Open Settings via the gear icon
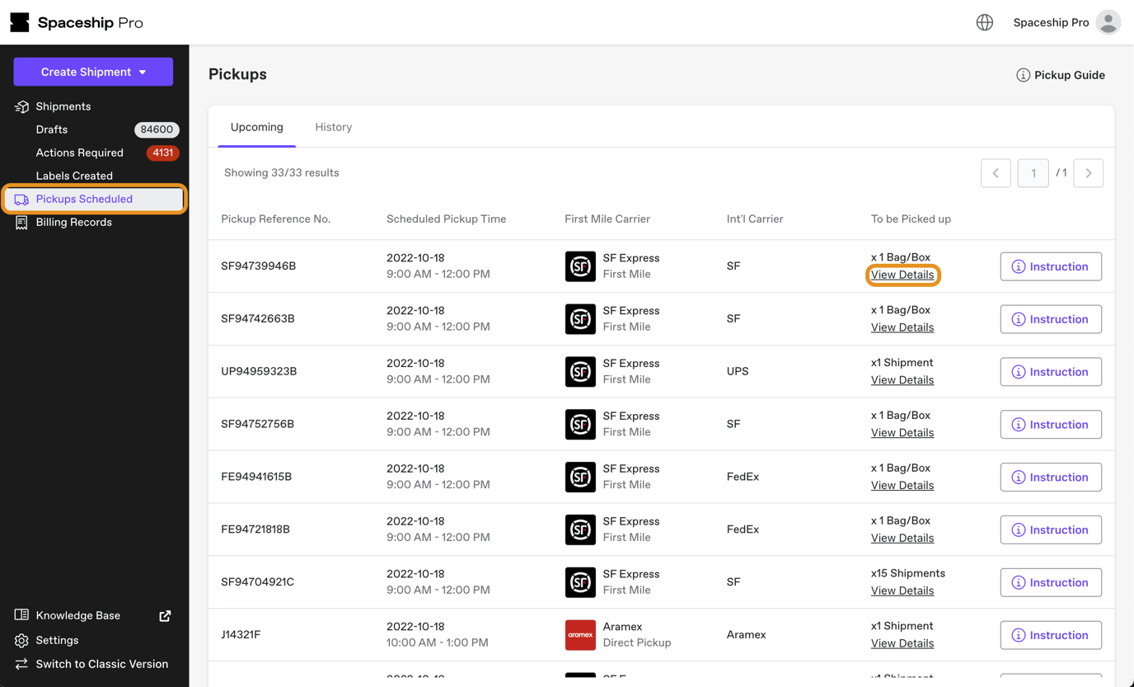The image size is (1134, 687). (21, 640)
